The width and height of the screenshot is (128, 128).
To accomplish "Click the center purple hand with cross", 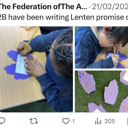I will pyautogui.click(x=111, y=92).
